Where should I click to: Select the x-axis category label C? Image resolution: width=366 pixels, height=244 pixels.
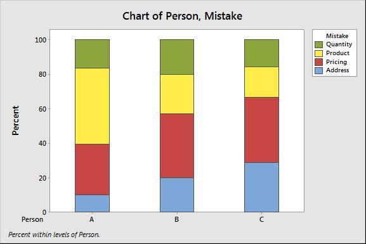[x=262, y=219]
